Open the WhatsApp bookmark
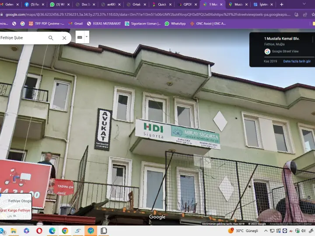 [175, 24]
